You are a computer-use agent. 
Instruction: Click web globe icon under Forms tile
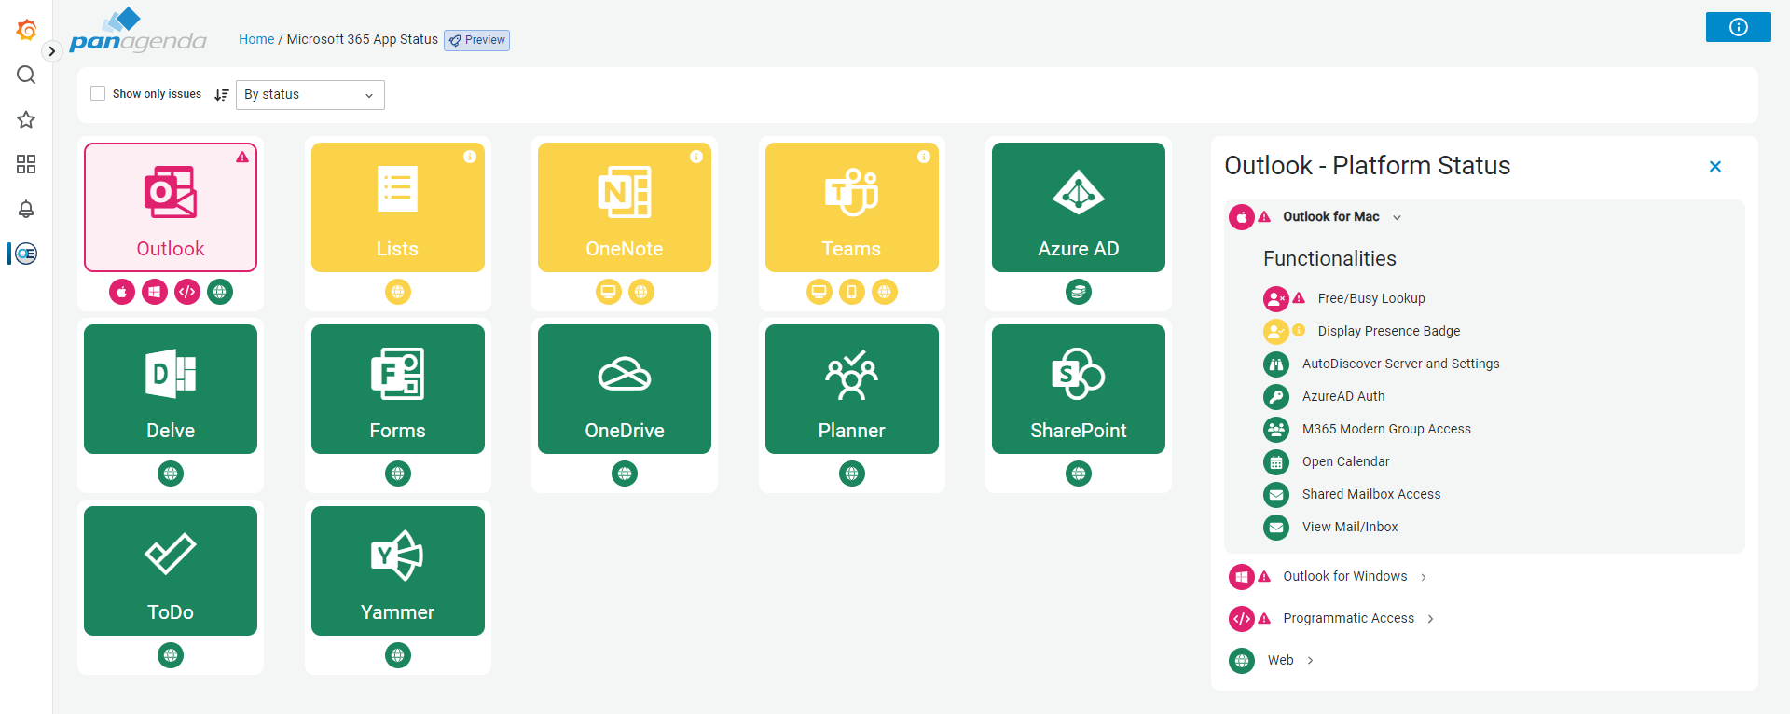point(398,474)
